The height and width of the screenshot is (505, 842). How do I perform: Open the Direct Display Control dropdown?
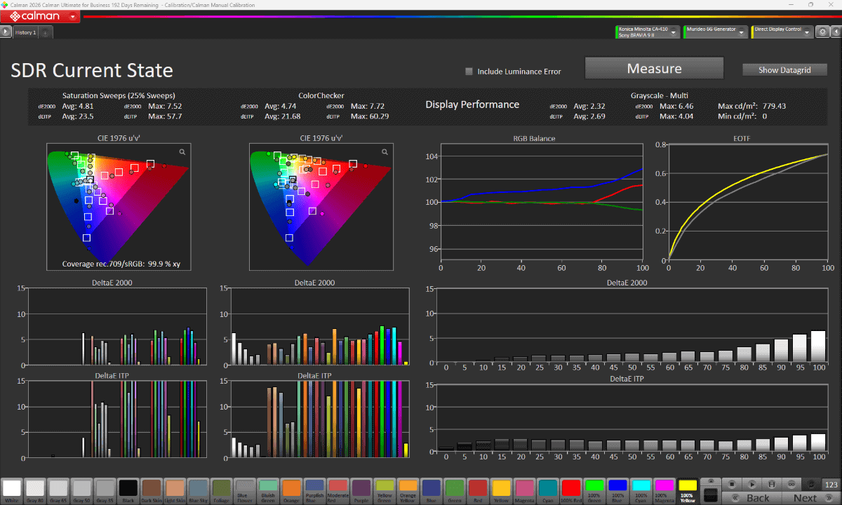[782, 32]
